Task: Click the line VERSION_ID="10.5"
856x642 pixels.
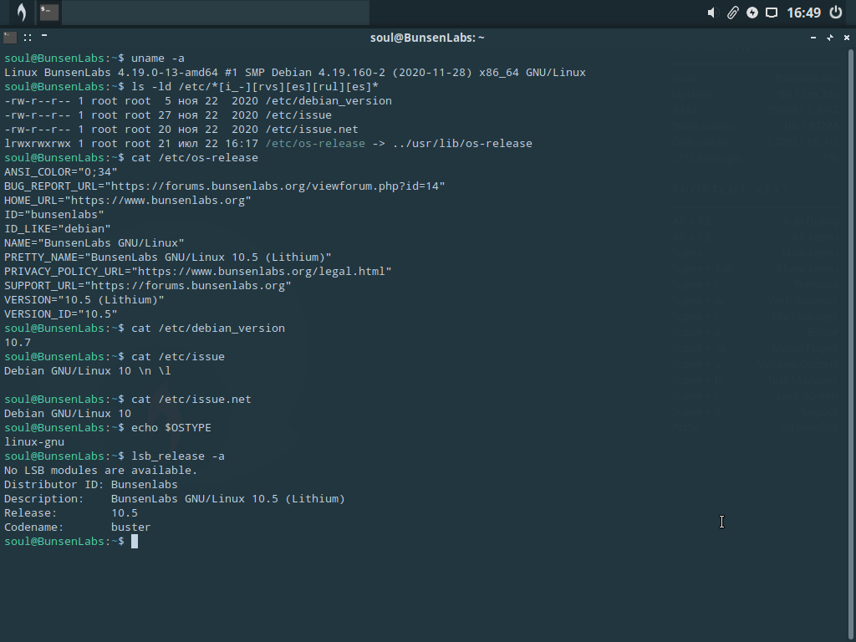Action: 60,314
